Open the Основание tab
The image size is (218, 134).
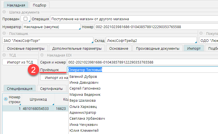(x=119, y=48)
